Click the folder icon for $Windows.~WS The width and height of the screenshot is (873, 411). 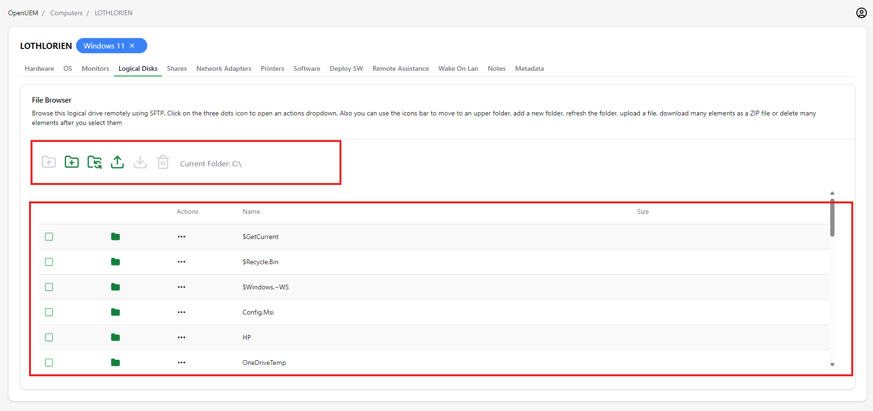pyautogui.click(x=115, y=287)
